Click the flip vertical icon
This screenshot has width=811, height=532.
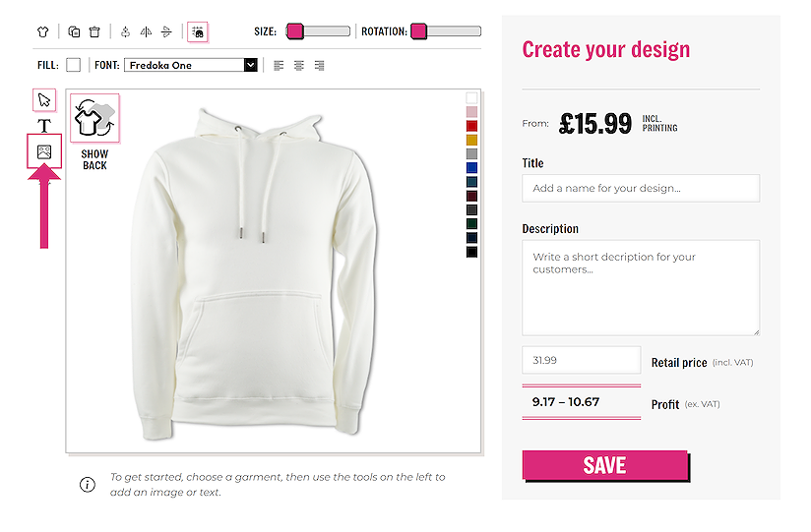[x=166, y=31]
